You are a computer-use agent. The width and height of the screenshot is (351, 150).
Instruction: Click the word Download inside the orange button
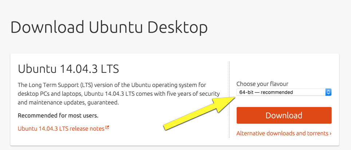284,115
